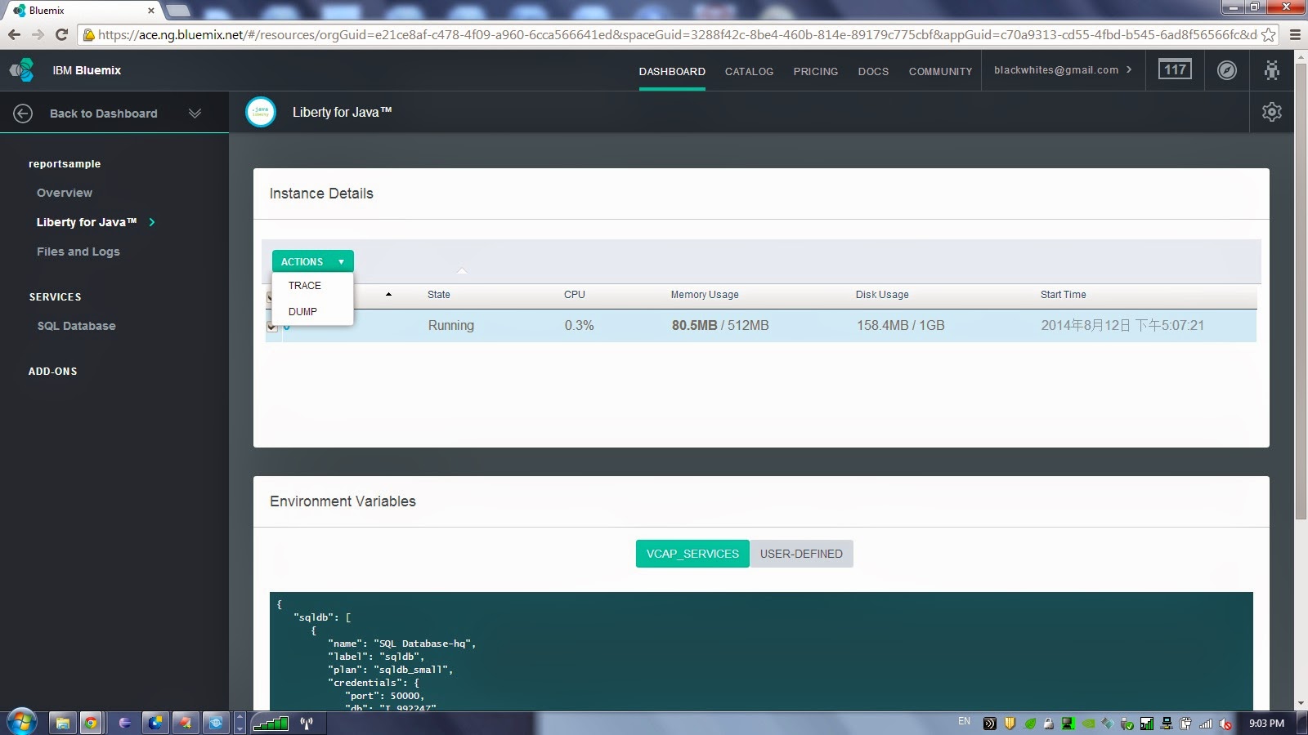Viewport: 1308px width, 735px height.
Task: Click the blackwhites@gmail.com account link
Action: tap(1055, 70)
